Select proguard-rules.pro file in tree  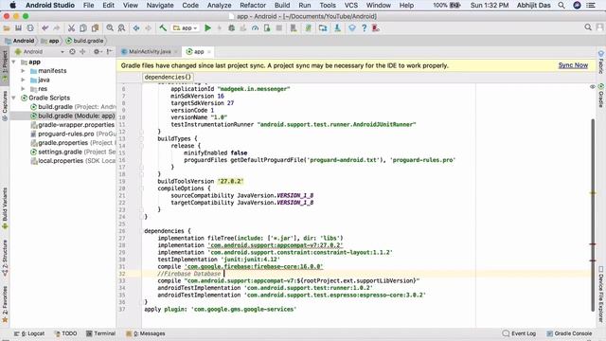pyautogui.click(x=65, y=134)
